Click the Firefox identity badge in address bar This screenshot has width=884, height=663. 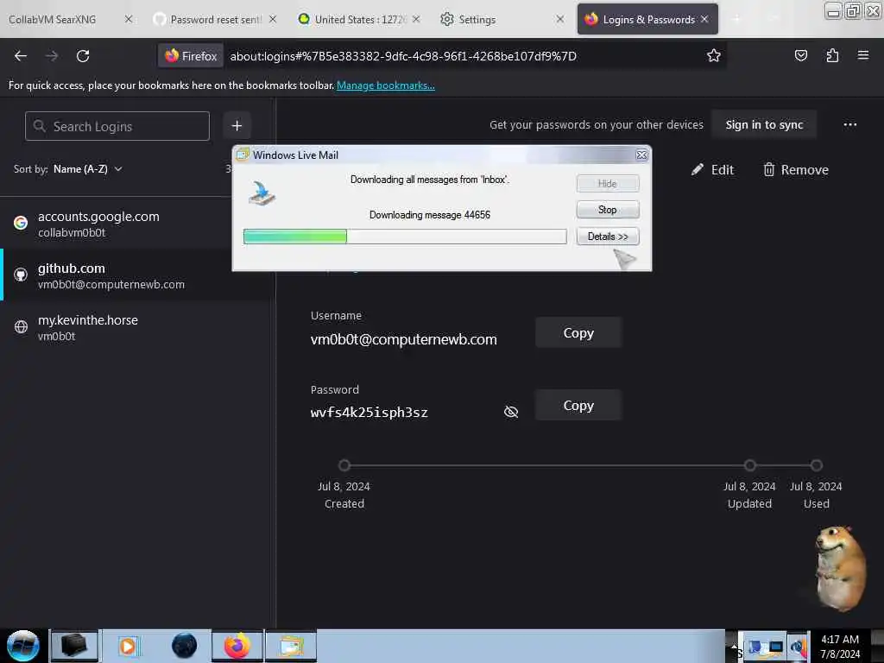coord(191,56)
